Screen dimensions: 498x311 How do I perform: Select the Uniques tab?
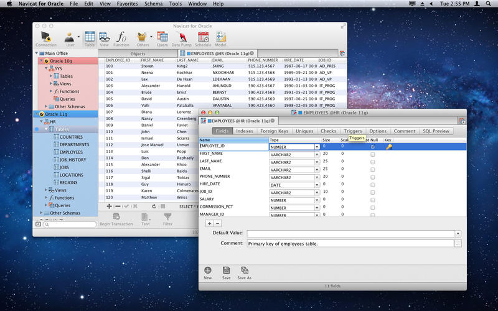coord(304,131)
